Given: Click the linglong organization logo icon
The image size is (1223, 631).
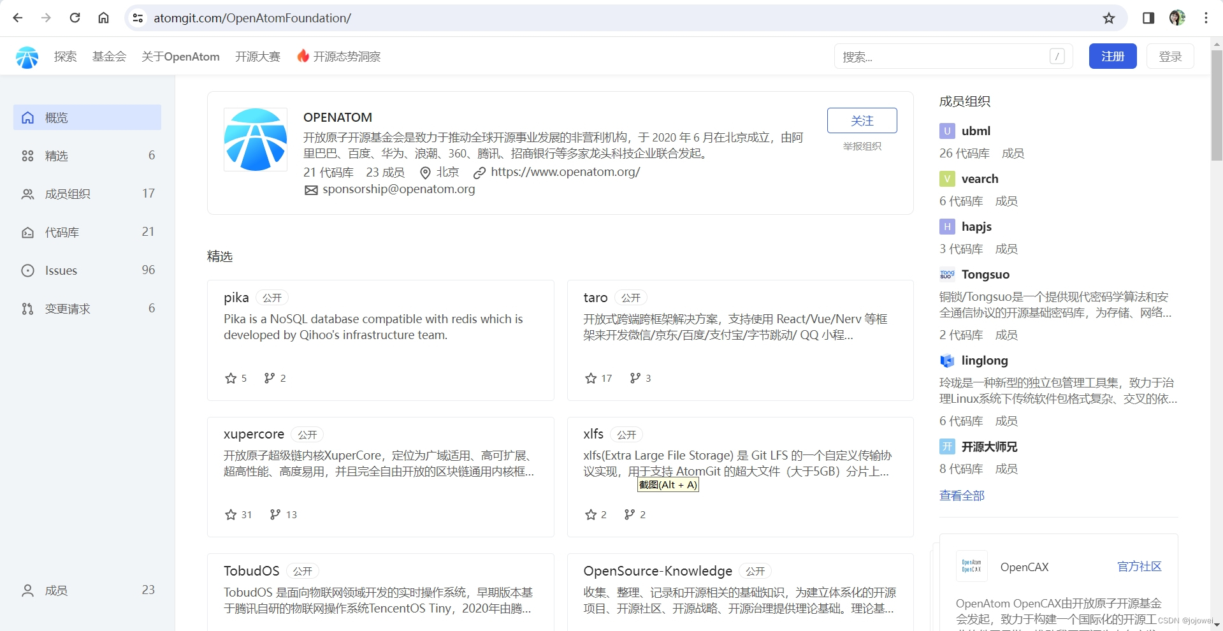Looking at the screenshot, I should tap(947, 360).
